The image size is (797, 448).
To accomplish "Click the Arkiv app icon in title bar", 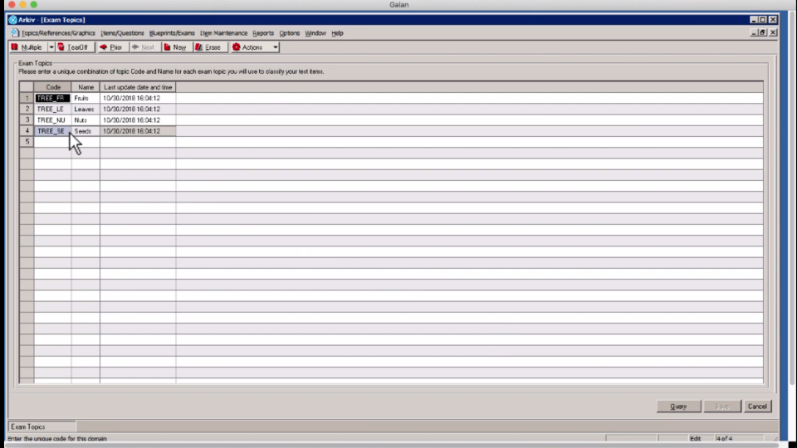I will pyautogui.click(x=12, y=20).
